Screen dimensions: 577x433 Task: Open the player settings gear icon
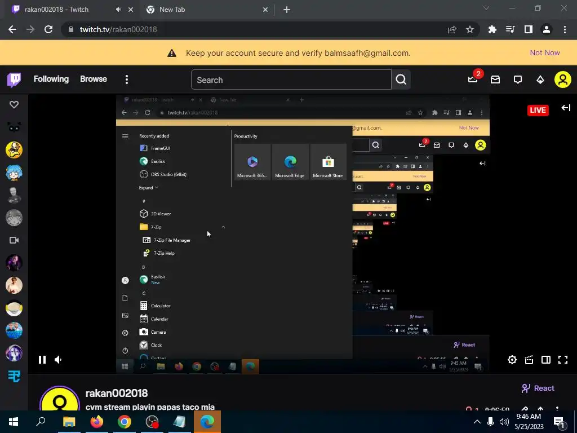512,360
